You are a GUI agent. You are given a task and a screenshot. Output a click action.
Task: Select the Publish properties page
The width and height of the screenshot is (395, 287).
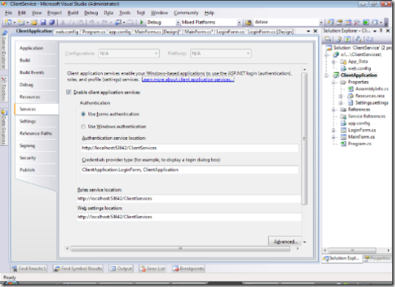pos(37,169)
